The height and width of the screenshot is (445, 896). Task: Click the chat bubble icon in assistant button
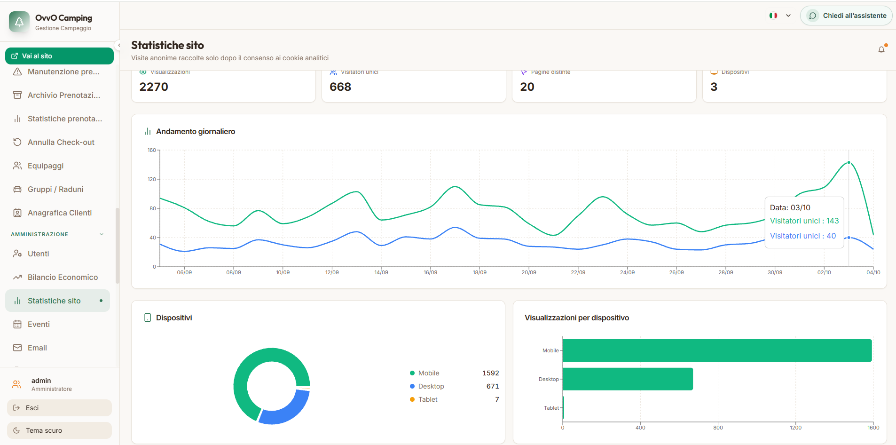(x=812, y=16)
